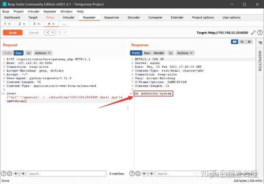Add new Repeater tab with ellipsis
The width and height of the screenshot is (264, 184).
click(x=64, y=24)
